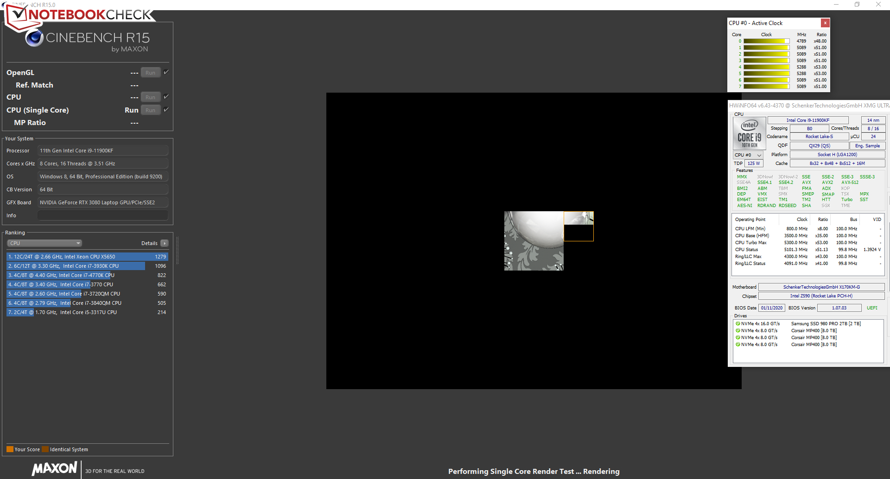Restore the Cinebench window size

click(857, 5)
